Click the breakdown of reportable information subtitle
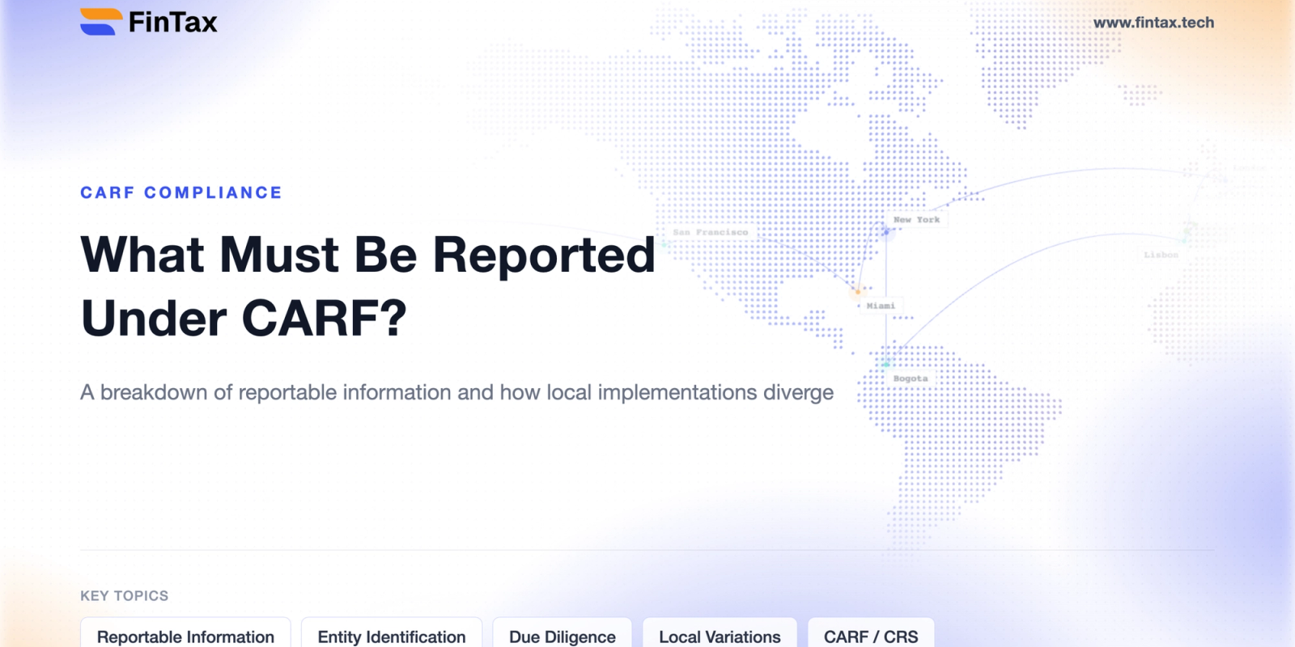This screenshot has height=647, width=1295. click(456, 392)
